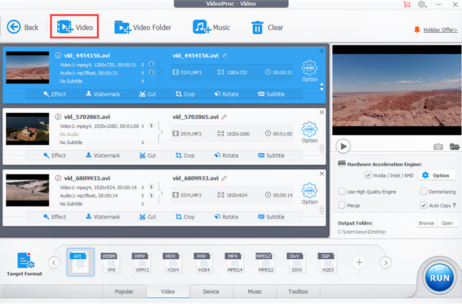Expand audio track selector of vid_4454156.avi
Screen dimensions: 462x304
click(x=142, y=72)
